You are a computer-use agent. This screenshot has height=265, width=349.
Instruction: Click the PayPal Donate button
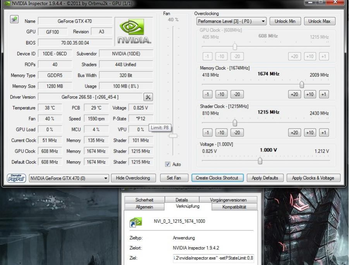tap(17, 178)
